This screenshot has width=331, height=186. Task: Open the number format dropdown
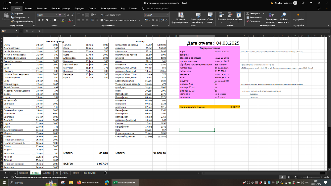pos(167,15)
